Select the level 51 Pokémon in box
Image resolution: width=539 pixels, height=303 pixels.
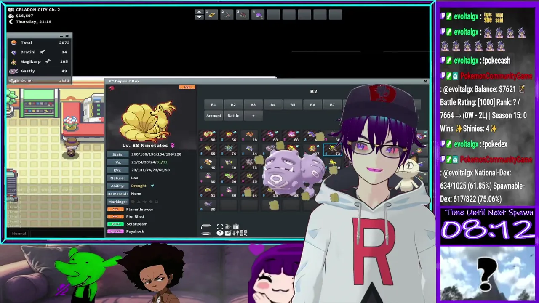coord(208,192)
